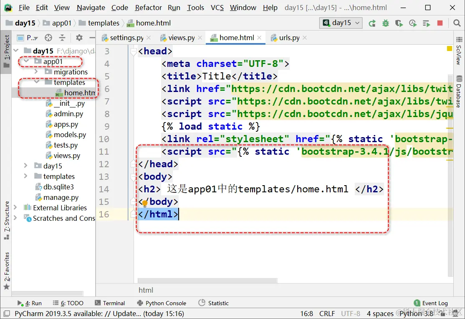Open Search Everywhere magnifier icon

pyautogui.click(x=457, y=23)
